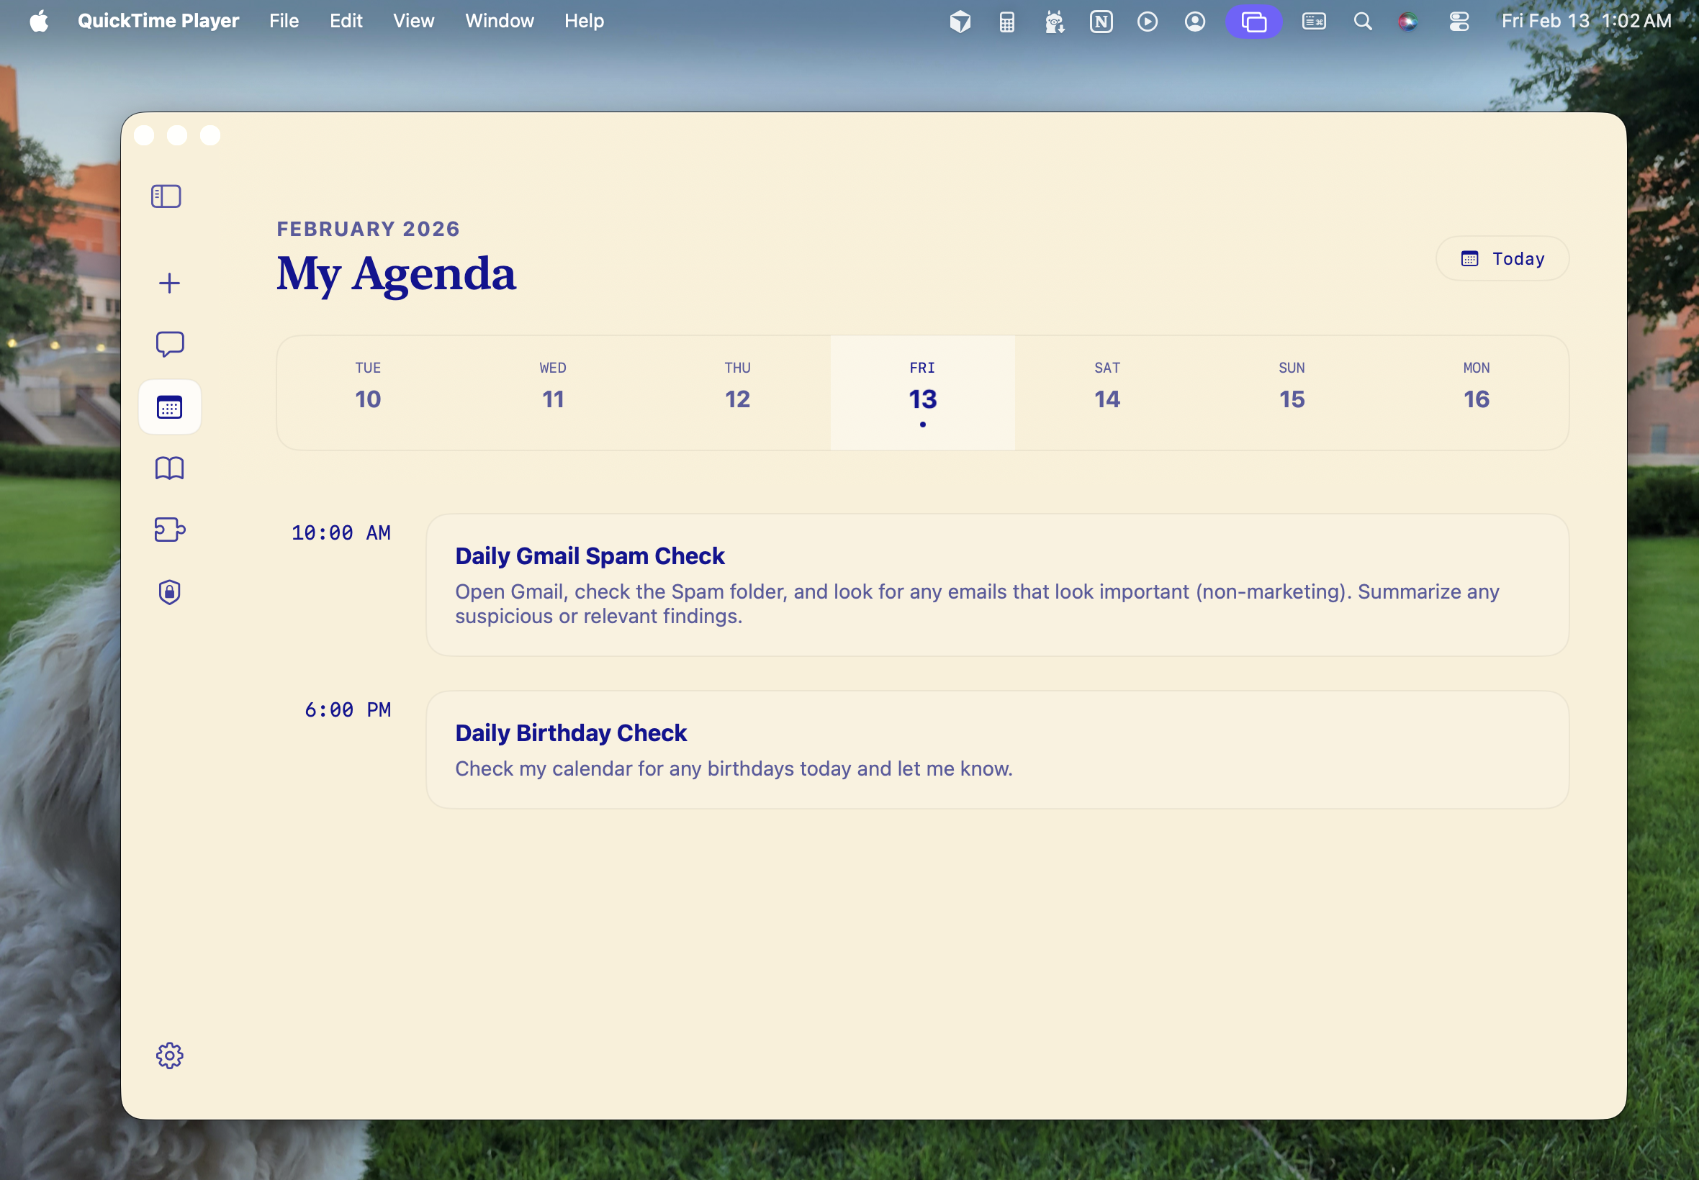Activate Siri from the menu bar
1699x1180 pixels.
coord(1407,21)
